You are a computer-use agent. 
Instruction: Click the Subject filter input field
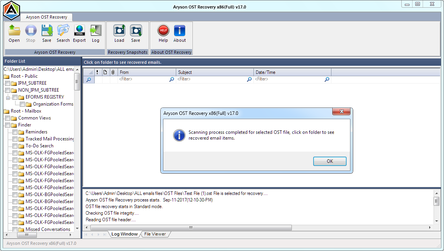[212, 79]
